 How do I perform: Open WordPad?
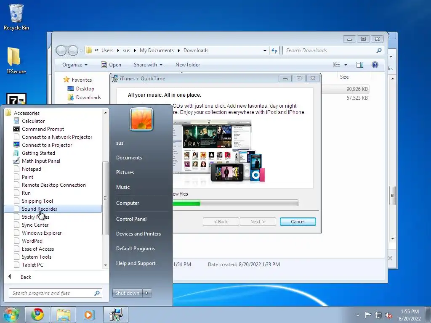pyautogui.click(x=32, y=241)
